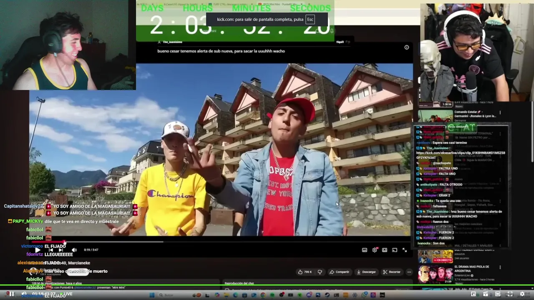
Task: Toggle subtitles in the YouTube player
Action: 365,250
